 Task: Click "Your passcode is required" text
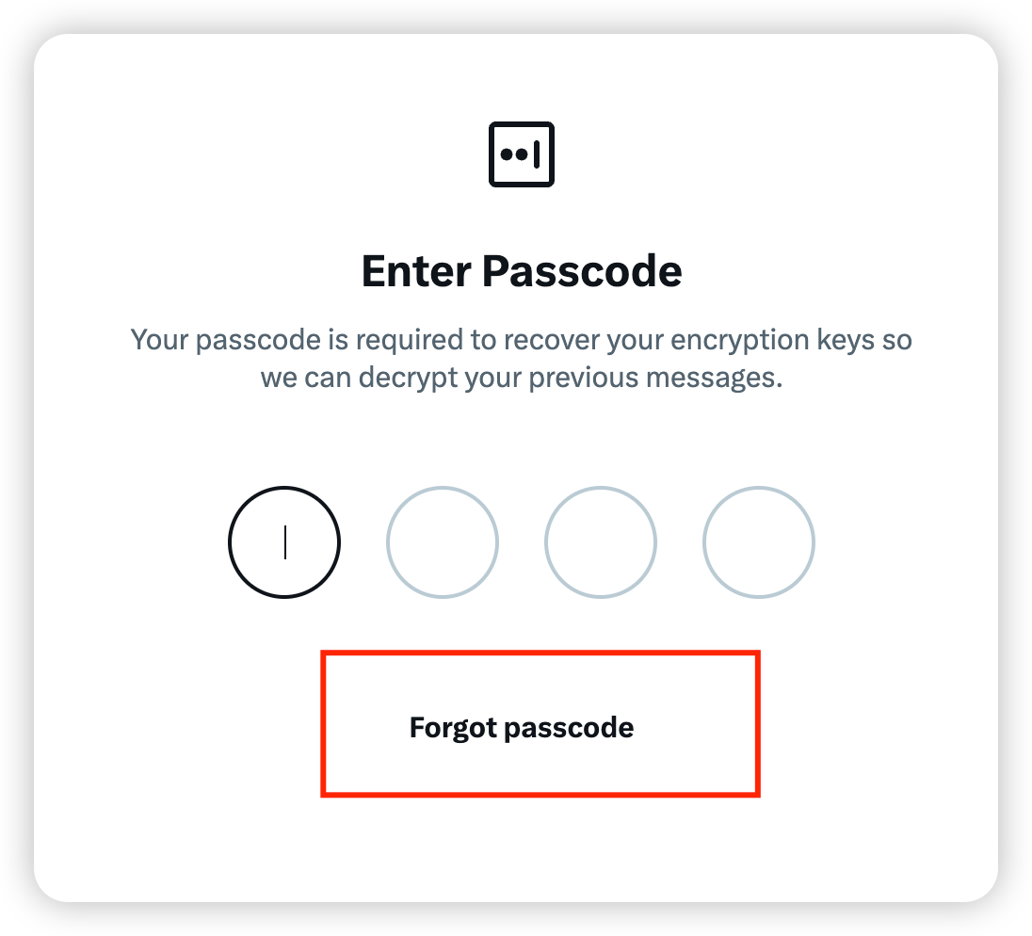pyautogui.click(x=281, y=339)
